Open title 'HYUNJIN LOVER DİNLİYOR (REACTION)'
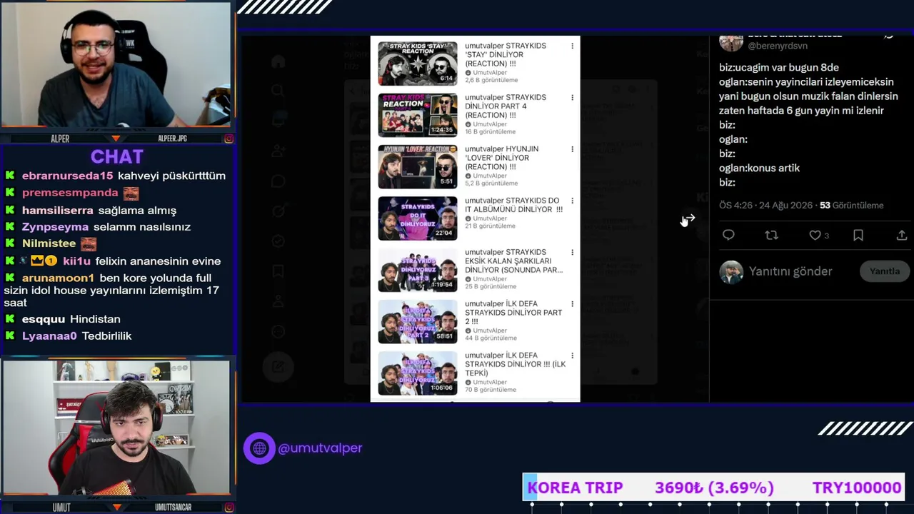Viewport: 914px width, 514px height. click(x=502, y=158)
